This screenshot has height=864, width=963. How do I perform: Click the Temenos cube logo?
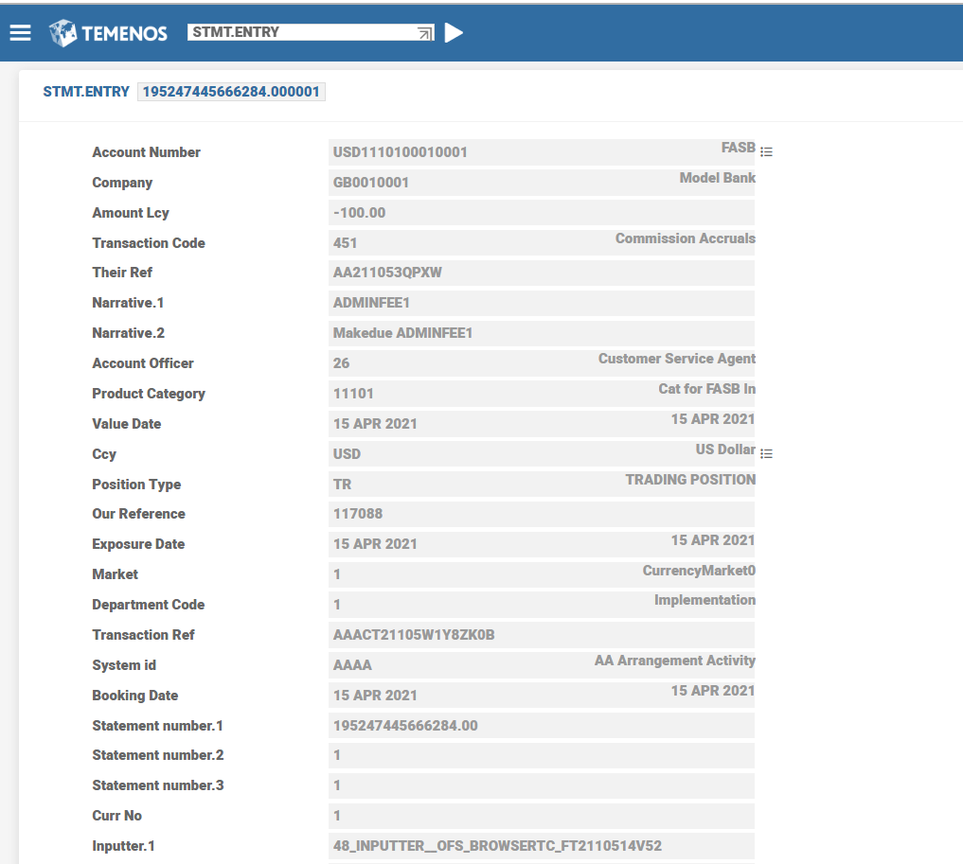[63, 33]
